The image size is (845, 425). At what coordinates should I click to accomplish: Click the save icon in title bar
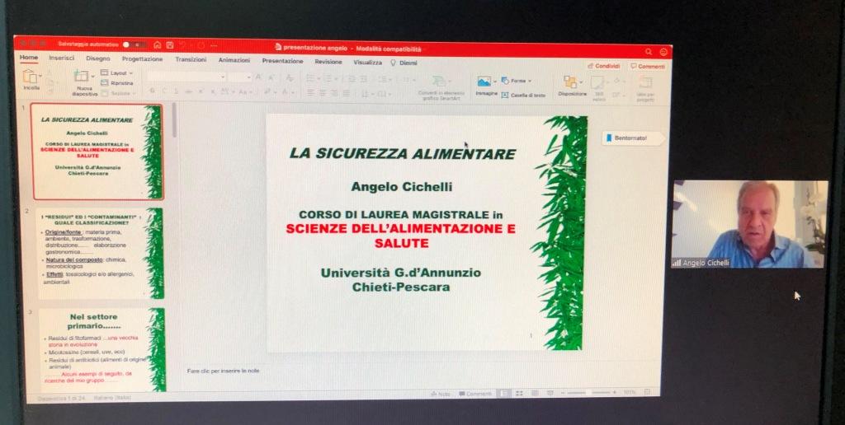[x=169, y=44]
